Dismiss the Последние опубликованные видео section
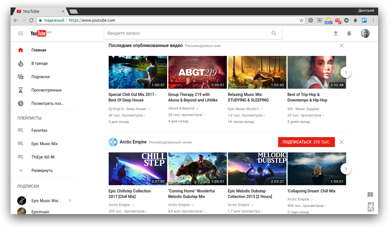Image resolution: width=389 pixels, height=228 pixels. point(342,46)
